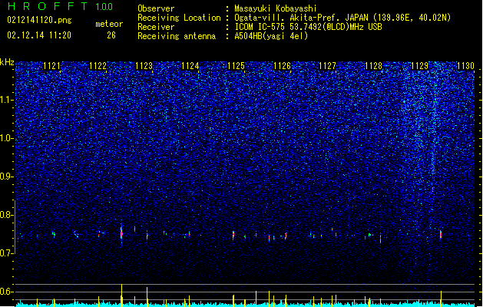Click the 0.8 kHz frequency axis label
483x307 pixels.
pyautogui.click(x=6, y=215)
